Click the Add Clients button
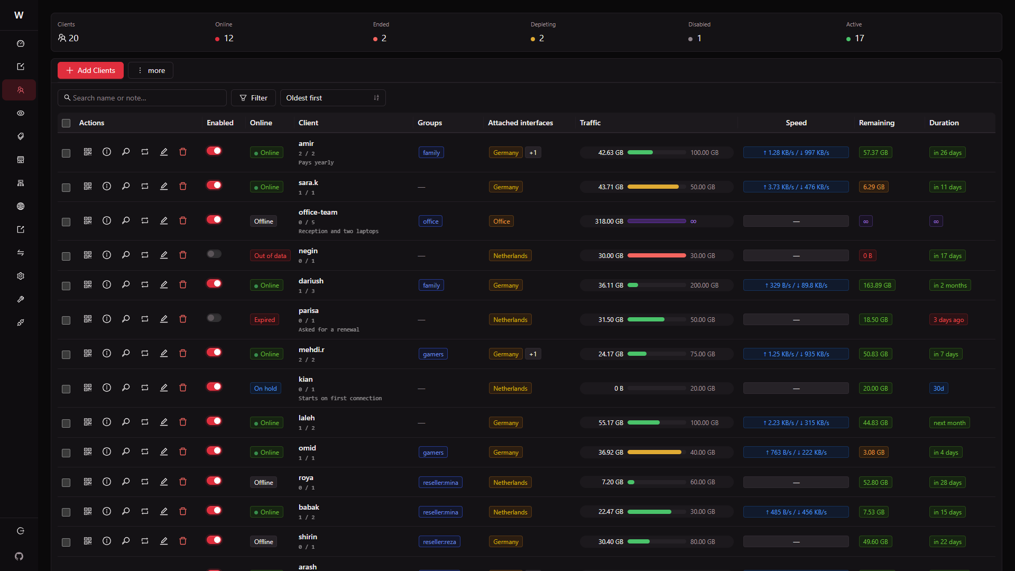 (90, 70)
